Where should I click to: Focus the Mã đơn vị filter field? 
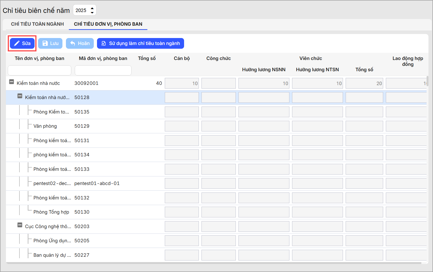tap(103, 70)
